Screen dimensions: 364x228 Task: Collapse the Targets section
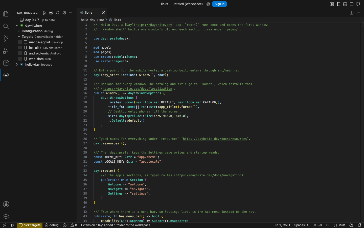coord(19,36)
